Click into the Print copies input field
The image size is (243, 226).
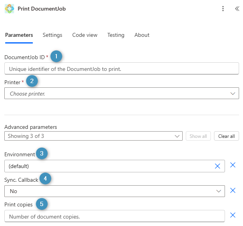[x=114, y=216]
